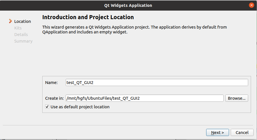Open the Details wizard step
This screenshot has width=257, height=140.
(x=21, y=35)
